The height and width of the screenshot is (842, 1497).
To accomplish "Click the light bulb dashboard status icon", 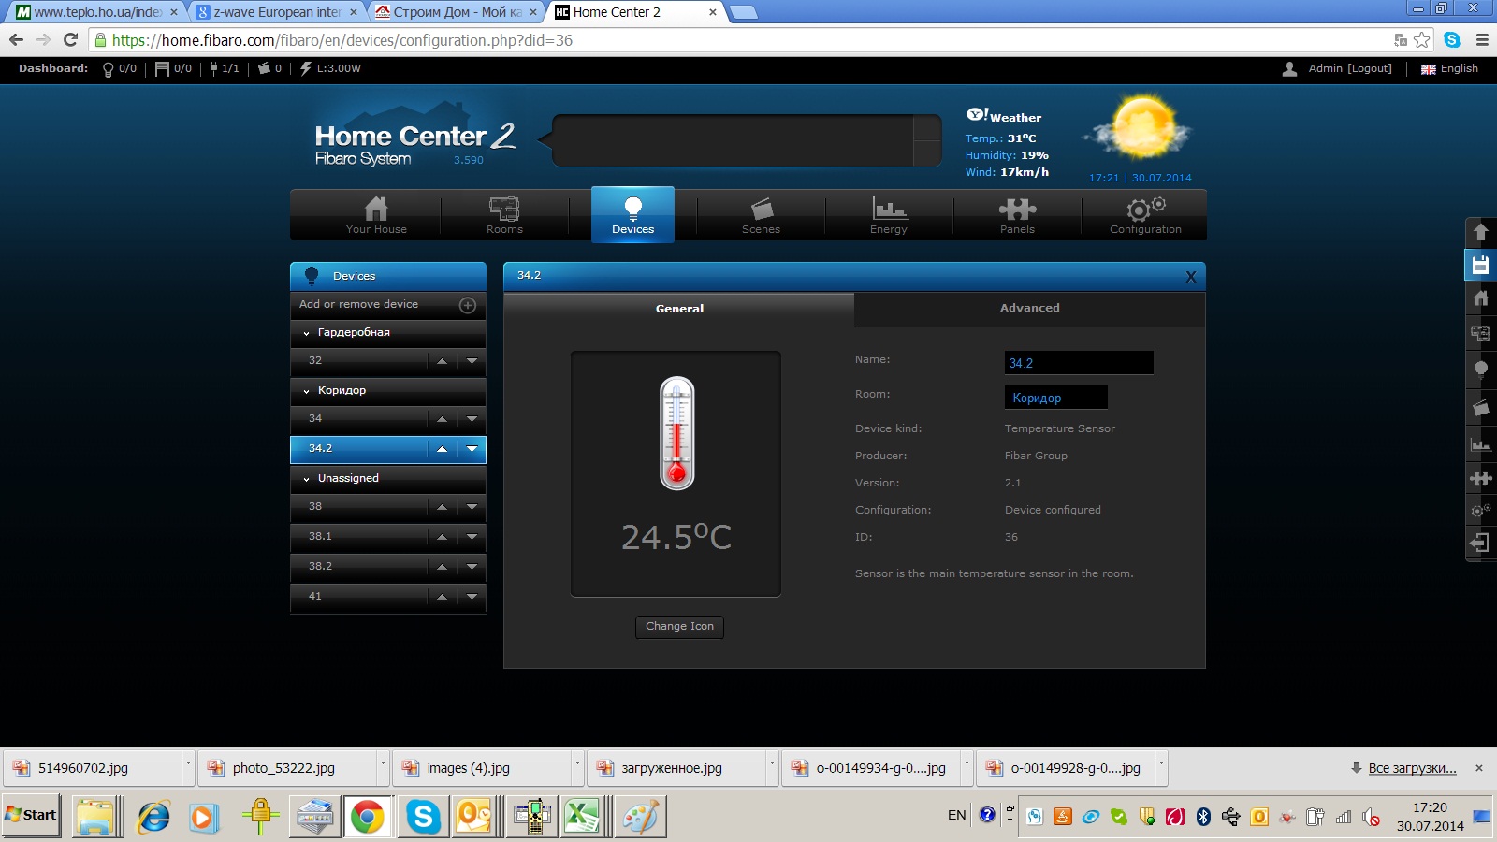I will pos(109,69).
